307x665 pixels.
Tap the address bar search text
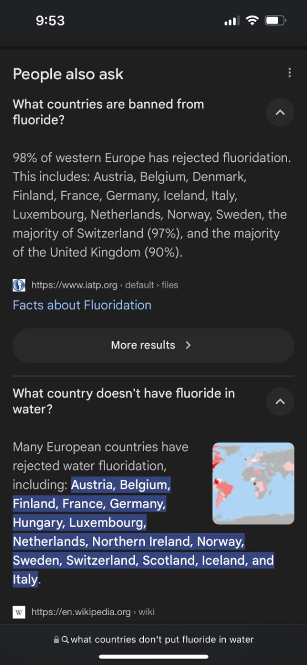coord(162,640)
